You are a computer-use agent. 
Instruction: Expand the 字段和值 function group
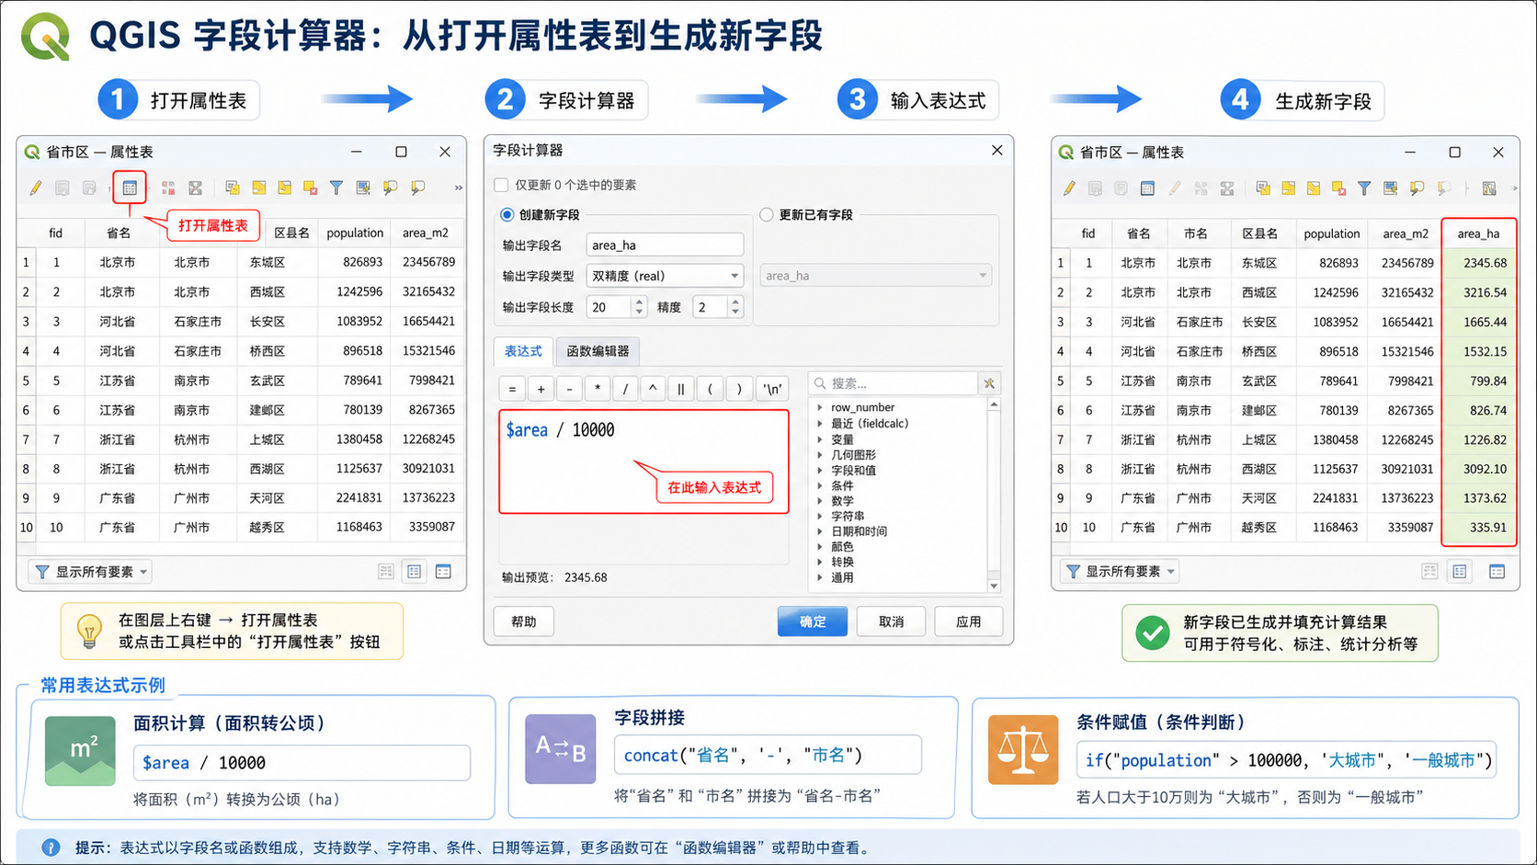[820, 471]
